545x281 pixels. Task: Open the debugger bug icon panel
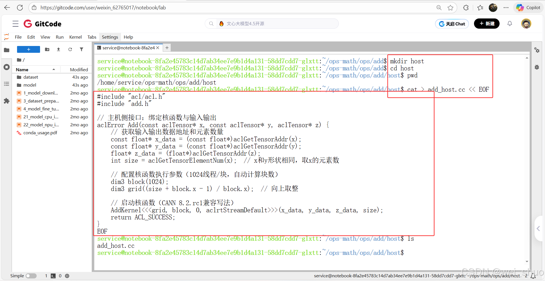(537, 67)
